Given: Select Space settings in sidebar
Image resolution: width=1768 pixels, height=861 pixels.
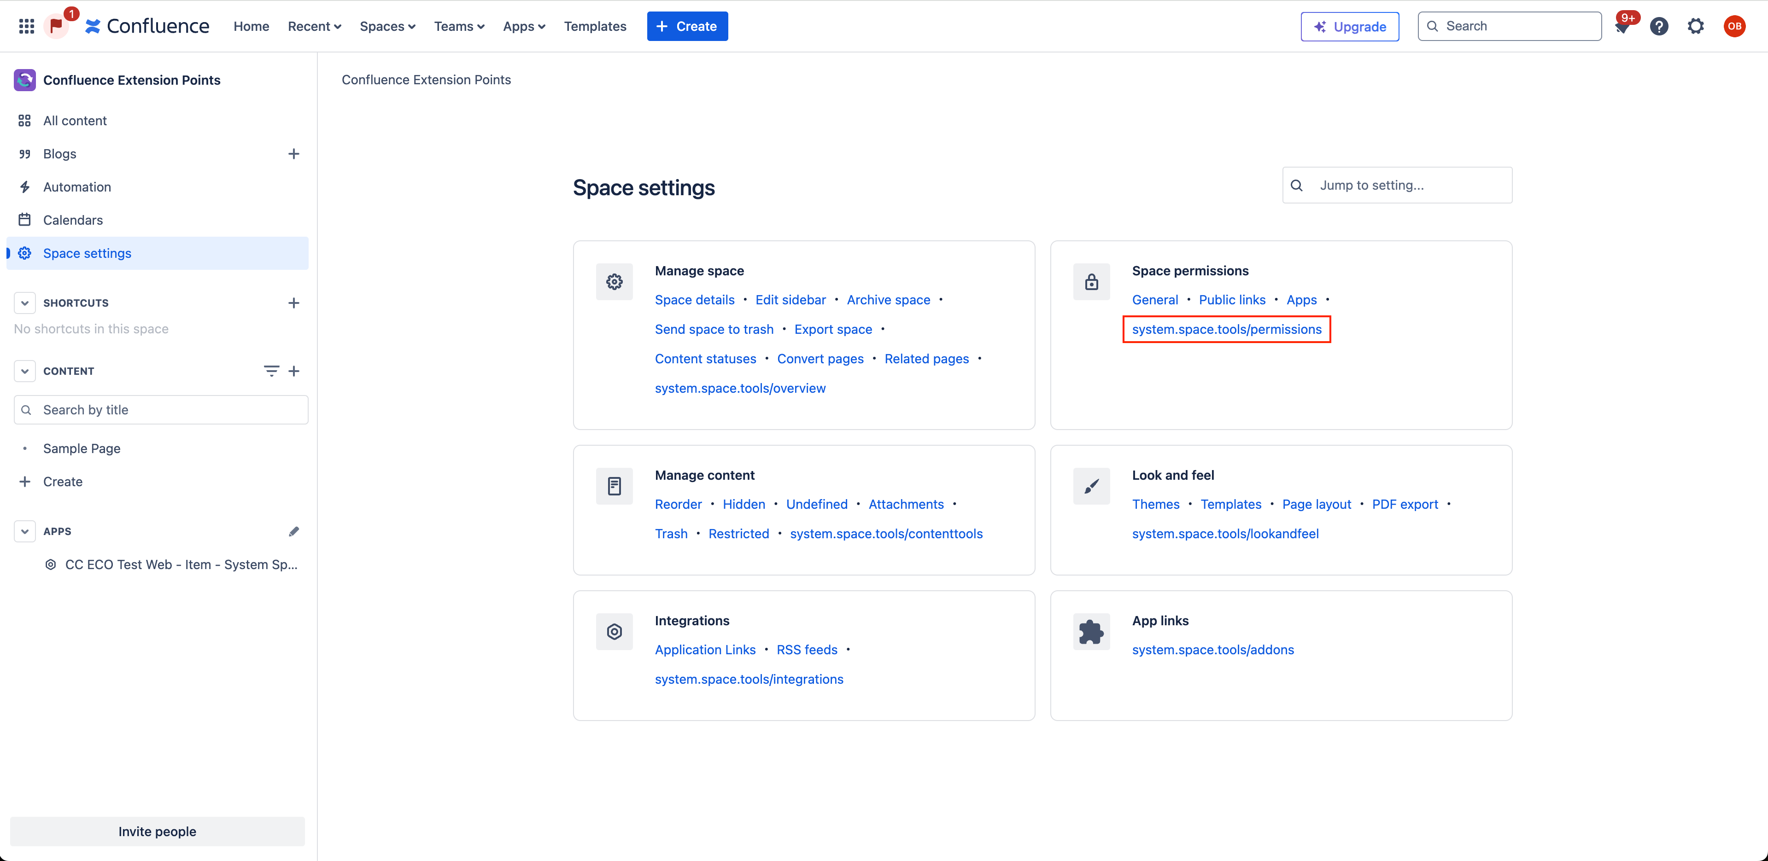Looking at the screenshot, I should [157, 253].
